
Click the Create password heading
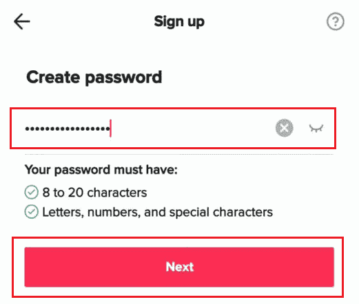[94, 78]
